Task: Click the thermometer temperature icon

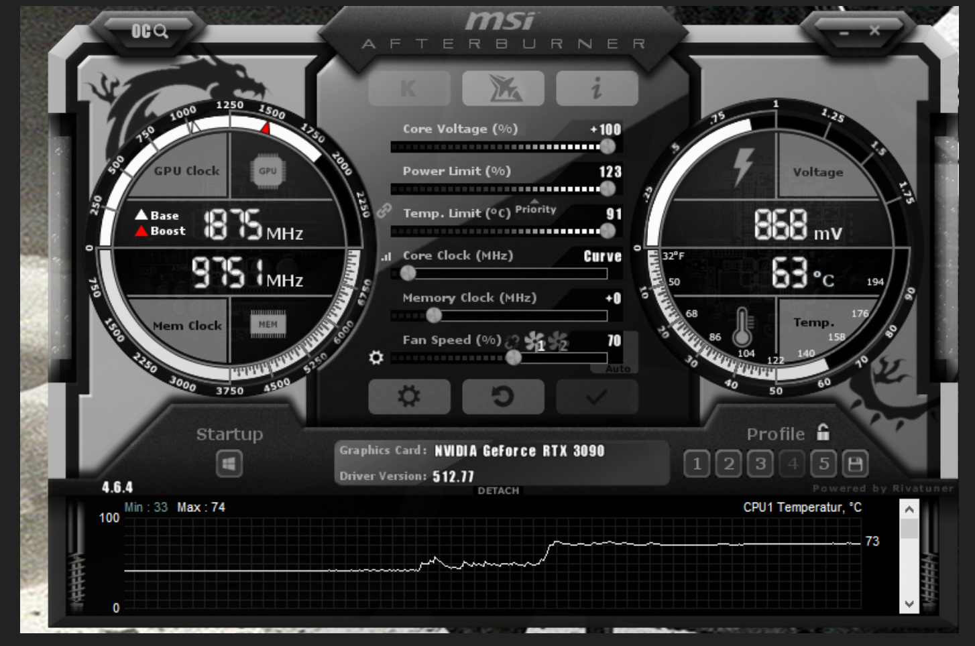Action: [741, 328]
